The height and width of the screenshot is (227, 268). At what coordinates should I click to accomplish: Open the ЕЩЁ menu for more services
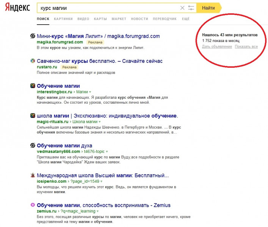186,19
